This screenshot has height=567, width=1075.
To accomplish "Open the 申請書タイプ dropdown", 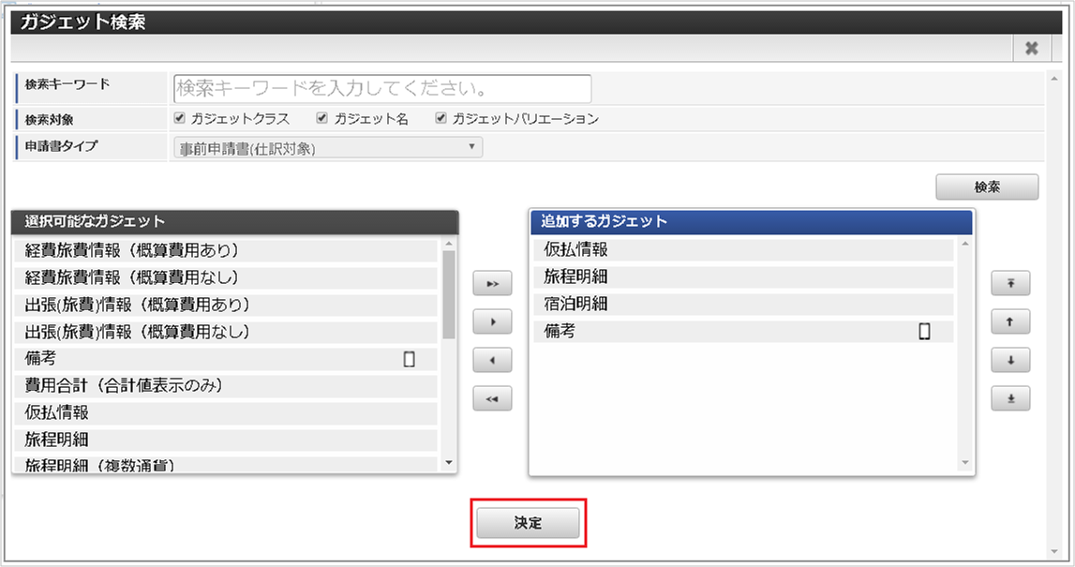I will [x=328, y=147].
